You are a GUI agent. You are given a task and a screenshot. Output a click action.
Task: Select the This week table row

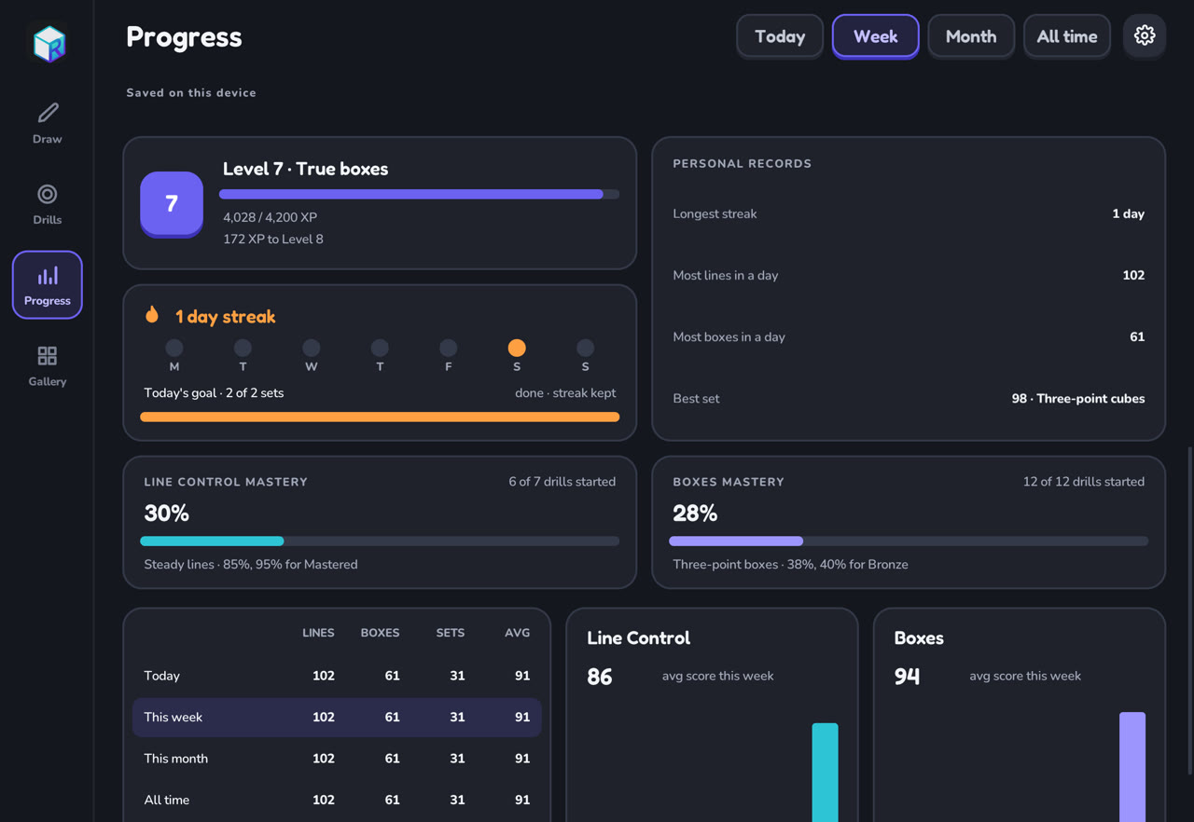337,717
